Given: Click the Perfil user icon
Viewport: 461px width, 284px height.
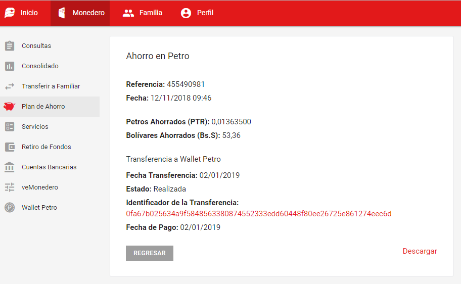Looking at the screenshot, I should (186, 13).
